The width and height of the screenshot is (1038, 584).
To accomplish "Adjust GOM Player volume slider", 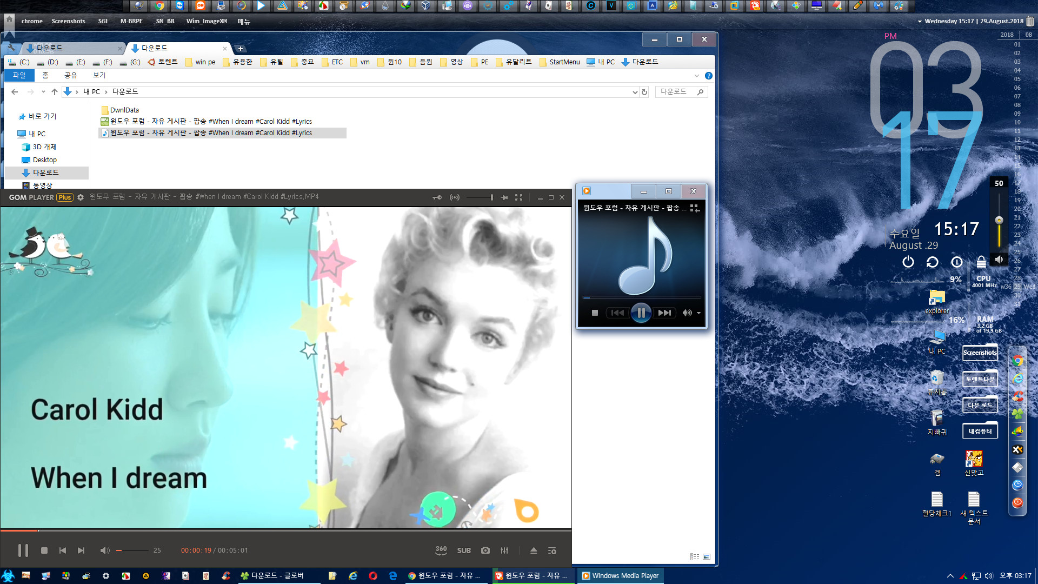I will (132, 550).
